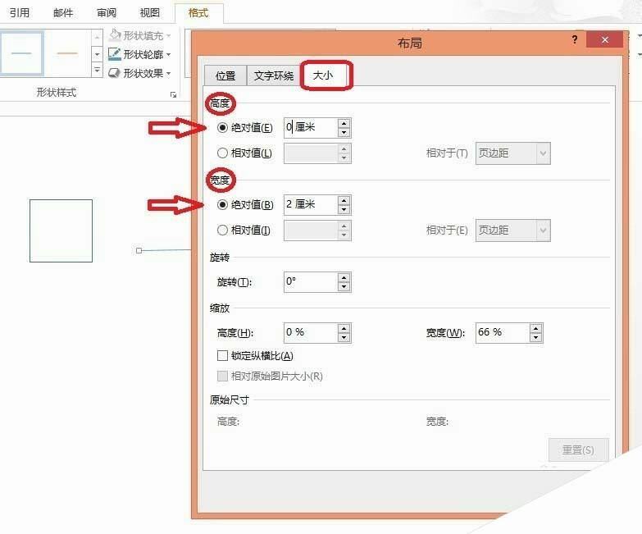The width and height of the screenshot is (642, 534).
Task: Open dialog help question mark
Action: pos(575,39)
